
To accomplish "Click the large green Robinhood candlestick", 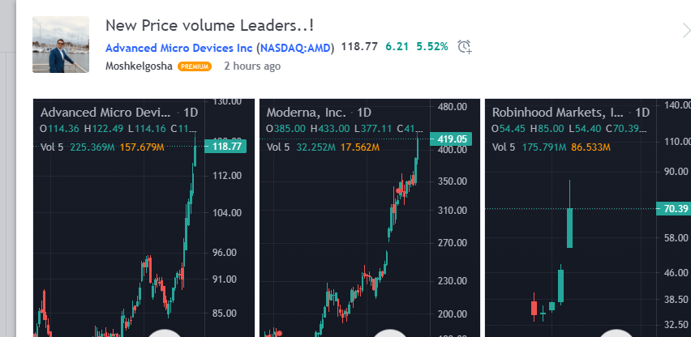I will [569, 228].
